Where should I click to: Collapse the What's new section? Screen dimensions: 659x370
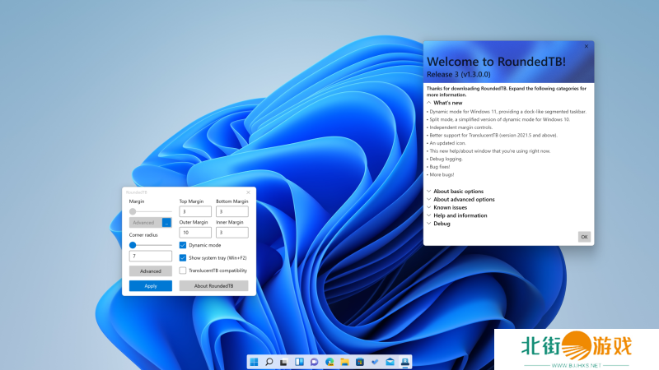429,103
